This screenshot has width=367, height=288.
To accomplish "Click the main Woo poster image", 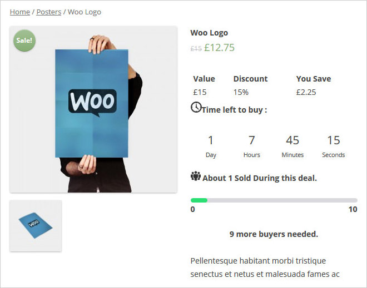I will (x=93, y=109).
